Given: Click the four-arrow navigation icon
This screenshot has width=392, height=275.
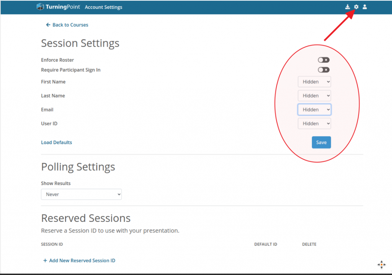Looking at the screenshot, I should click(x=381, y=264).
